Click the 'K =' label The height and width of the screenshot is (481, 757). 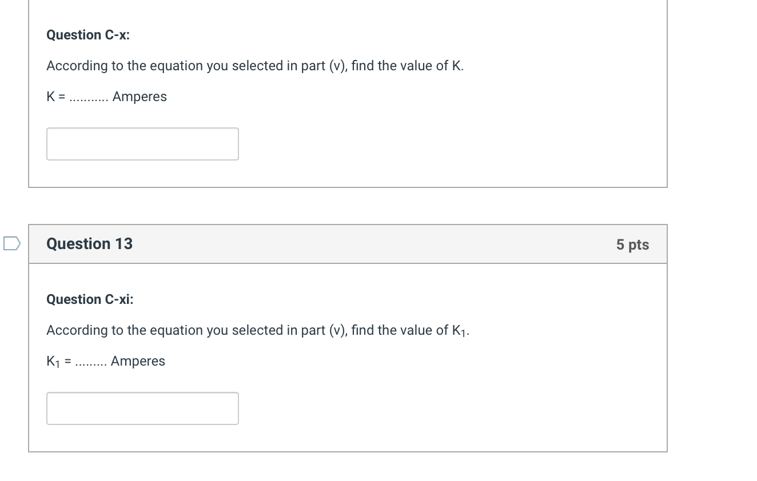tap(55, 97)
